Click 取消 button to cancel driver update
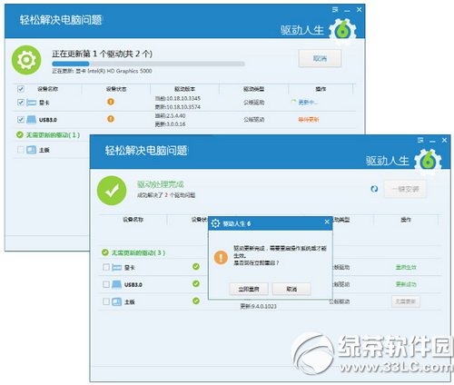This screenshot has height=385, width=454. (x=320, y=58)
